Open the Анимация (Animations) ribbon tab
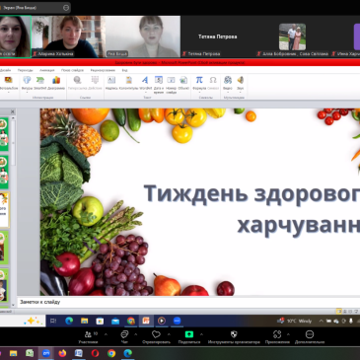 47,70
